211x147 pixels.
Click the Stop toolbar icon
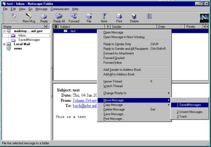pos(149,16)
